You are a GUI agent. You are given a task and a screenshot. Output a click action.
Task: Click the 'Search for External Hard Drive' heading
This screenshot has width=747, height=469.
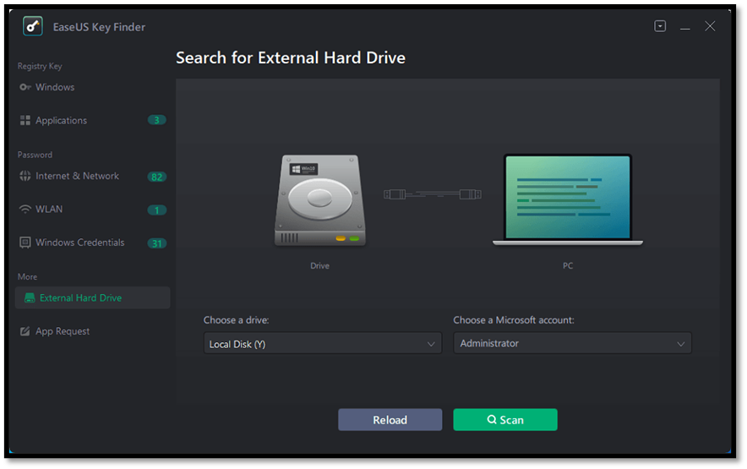click(291, 57)
